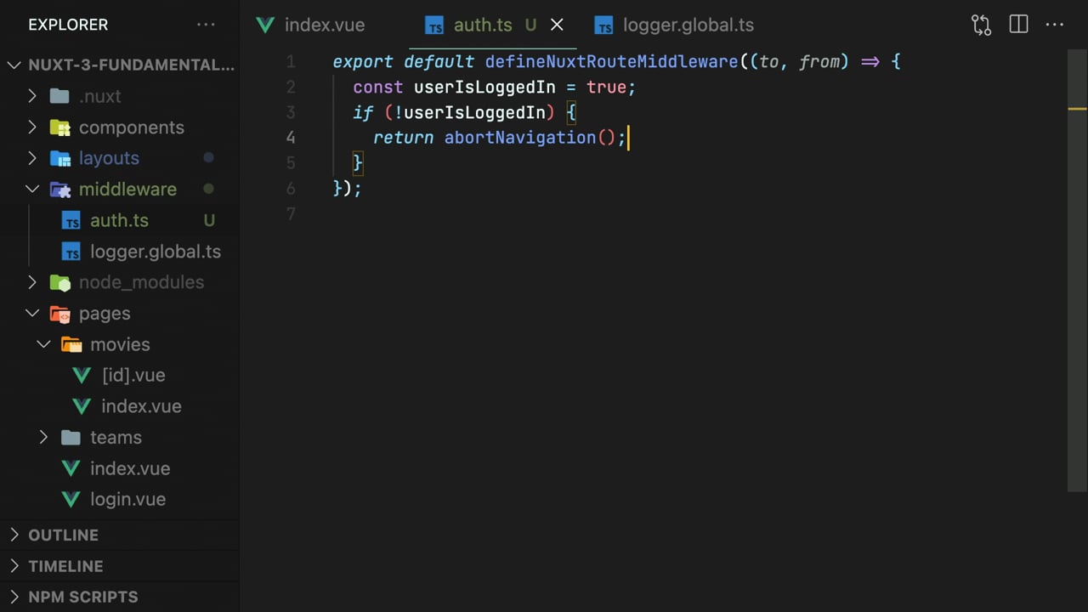Click the middleware folder icon
The image size is (1088, 612).
click(x=59, y=189)
